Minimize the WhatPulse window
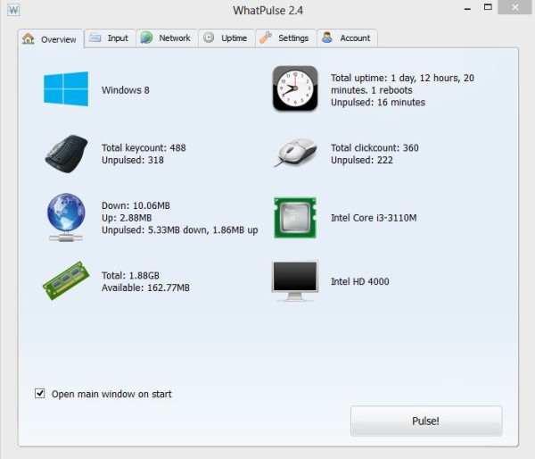This screenshot has width=535, height=459. (468, 9)
